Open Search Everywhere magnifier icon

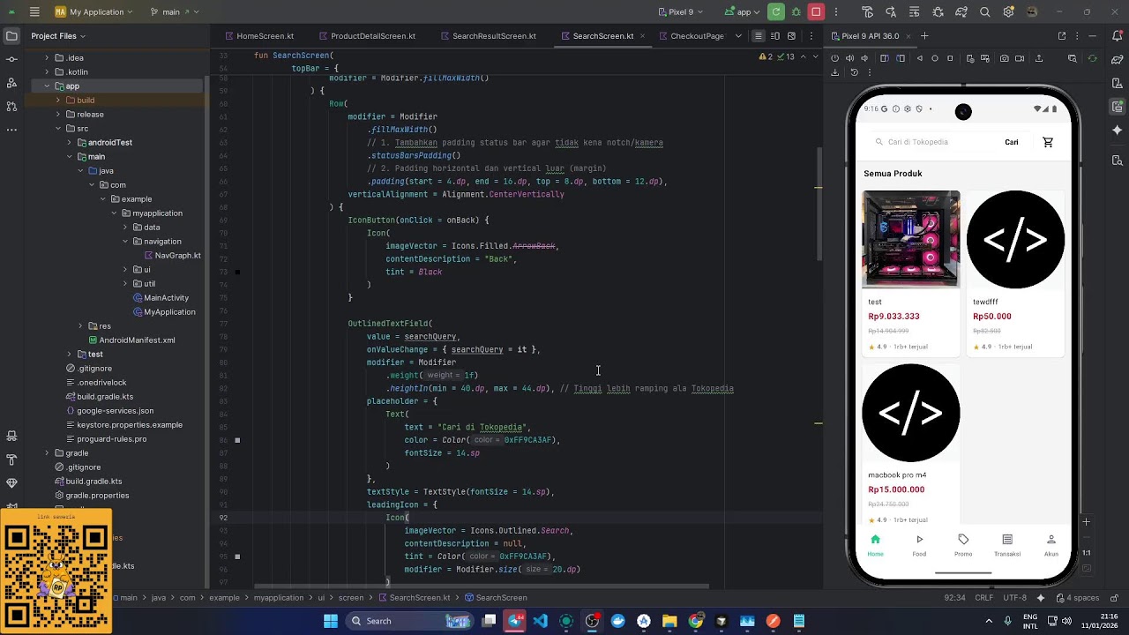(984, 11)
